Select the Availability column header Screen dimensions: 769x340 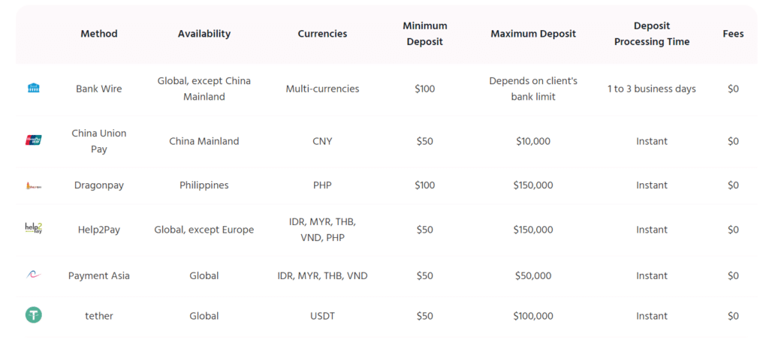tap(204, 34)
